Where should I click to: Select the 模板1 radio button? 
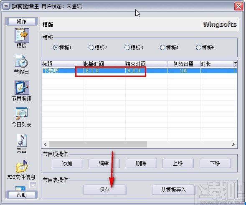coord(56,47)
